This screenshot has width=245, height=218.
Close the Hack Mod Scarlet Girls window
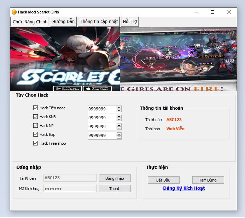(x=229, y=12)
